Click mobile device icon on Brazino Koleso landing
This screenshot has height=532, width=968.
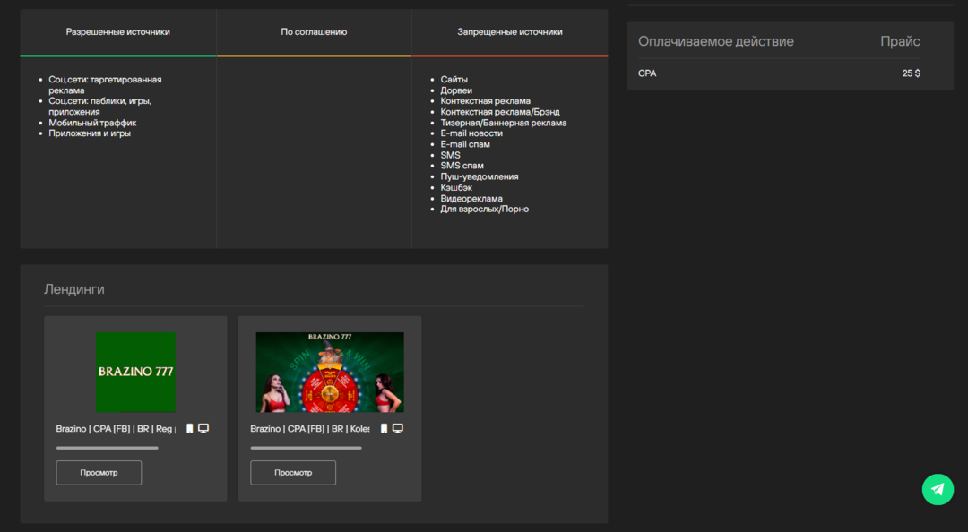(x=385, y=428)
